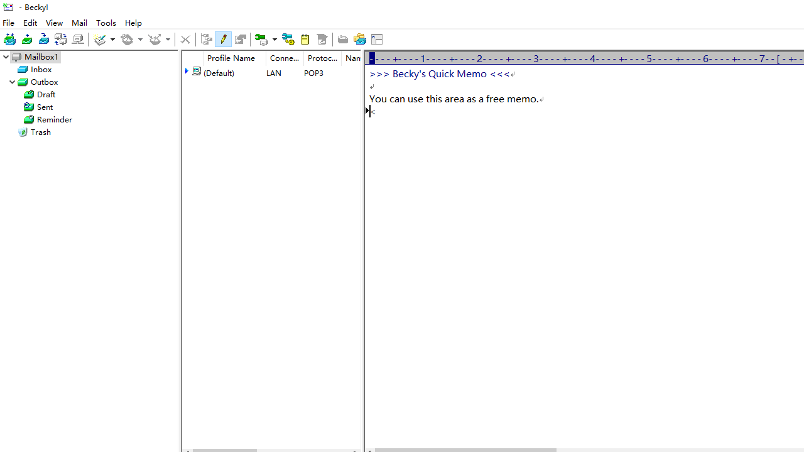Screen dimensions: 804x452
Task: Select Mailbox1 in the folder tree
Action: tap(41, 57)
